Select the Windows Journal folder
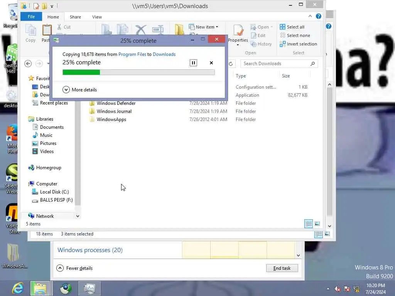This screenshot has width=395, height=296. [114, 111]
